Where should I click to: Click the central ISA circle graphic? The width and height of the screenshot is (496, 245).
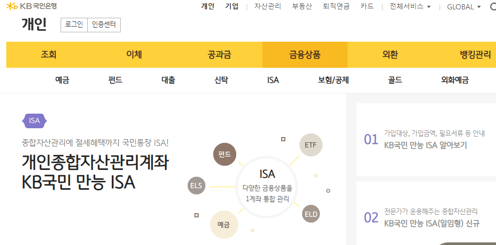click(267, 186)
